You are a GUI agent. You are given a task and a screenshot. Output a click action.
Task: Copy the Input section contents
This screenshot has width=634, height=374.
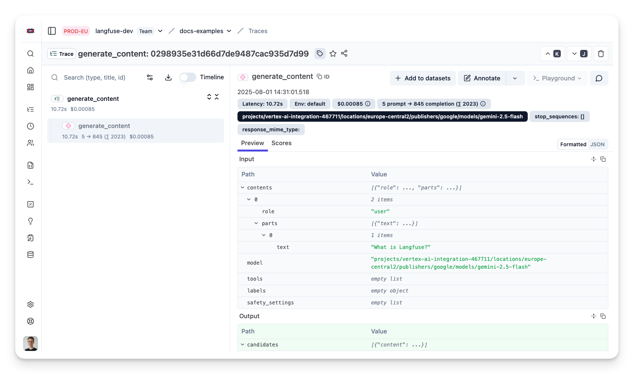(x=603, y=159)
